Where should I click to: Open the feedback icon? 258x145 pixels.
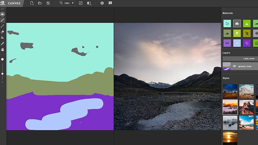[110, 3]
